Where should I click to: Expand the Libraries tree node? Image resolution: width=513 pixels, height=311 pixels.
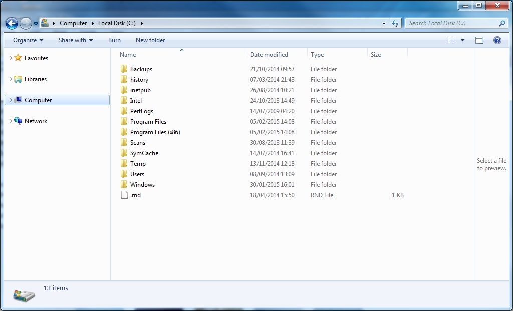[11, 79]
